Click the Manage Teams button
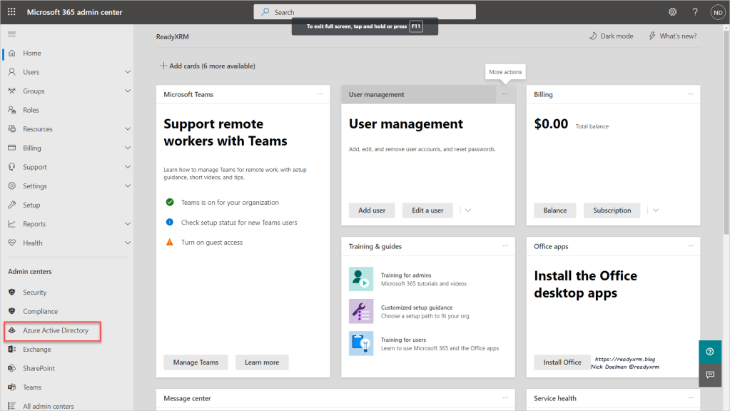The width and height of the screenshot is (730, 411). click(x=196, y=362)
